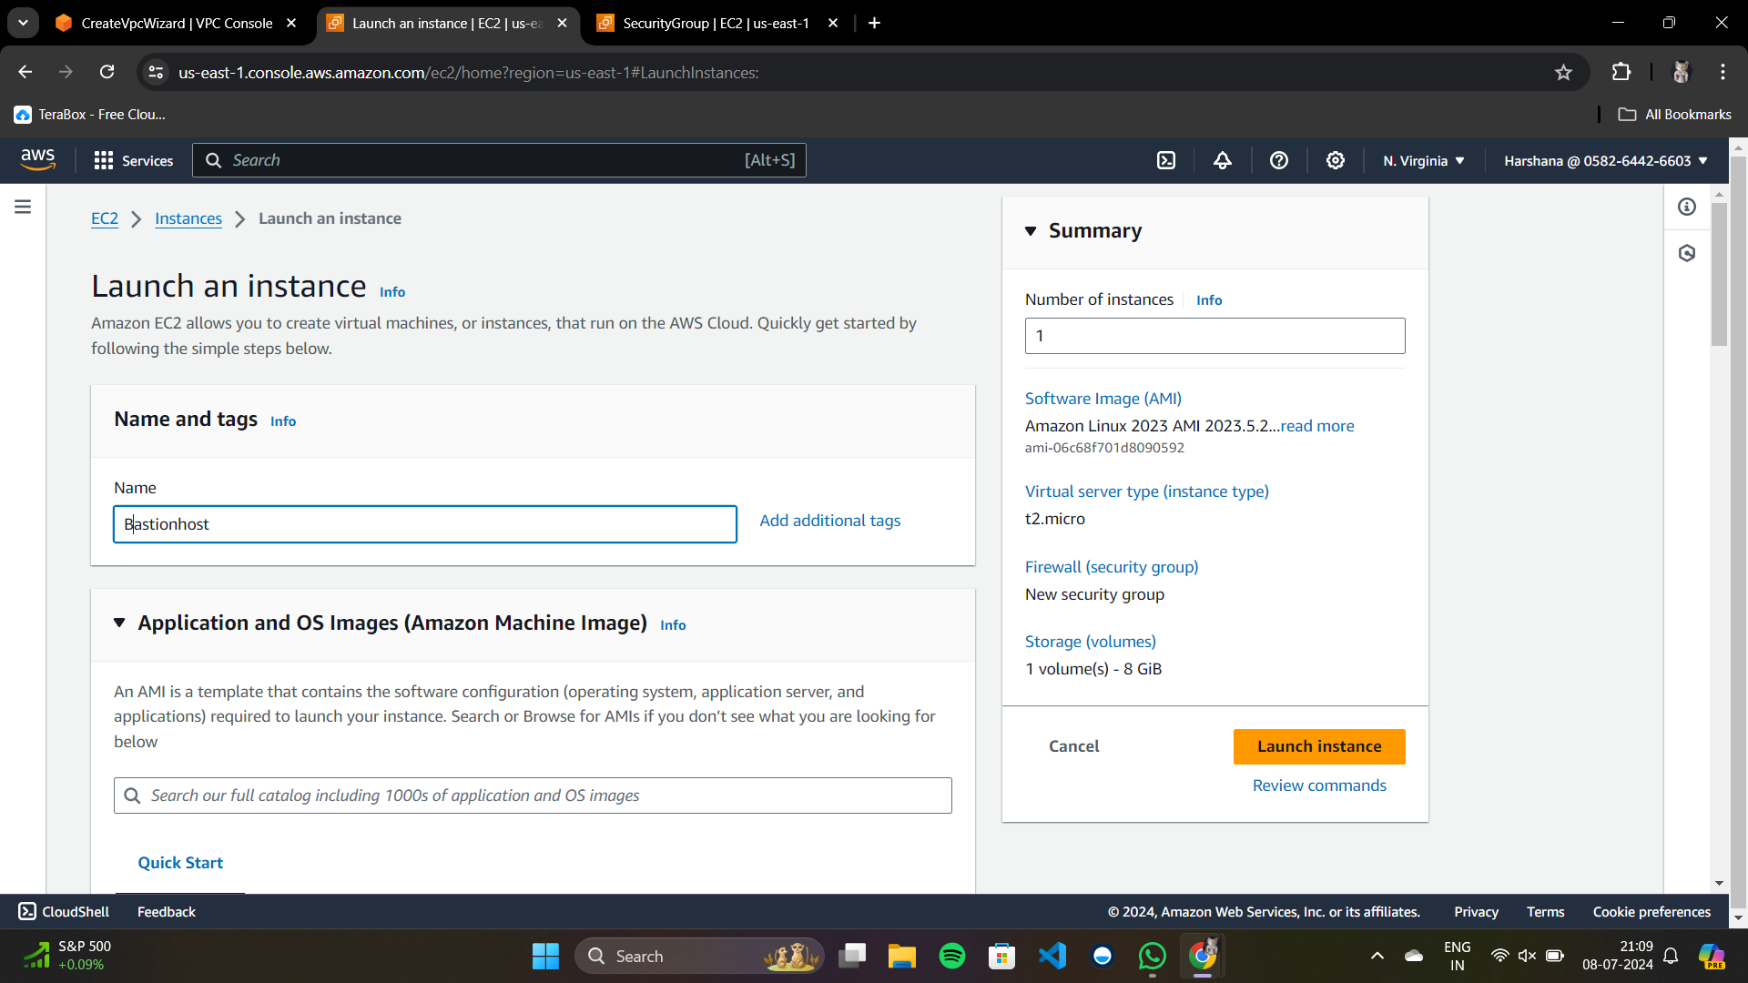This screenshot has width=1748, height=983.
Task: Open the Harshana account dropdown
Action: [1605, 160]
